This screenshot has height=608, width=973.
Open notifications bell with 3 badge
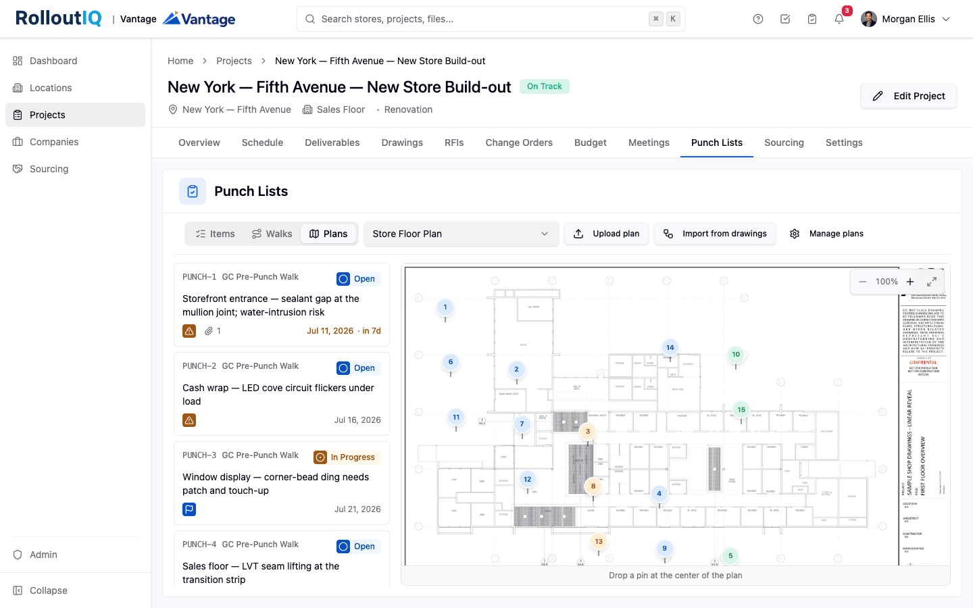tap(839, 19)
